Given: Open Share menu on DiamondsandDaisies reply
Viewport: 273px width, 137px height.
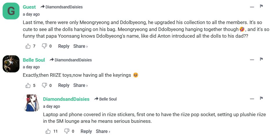Looking at the screenshot, I should (103, 131).
